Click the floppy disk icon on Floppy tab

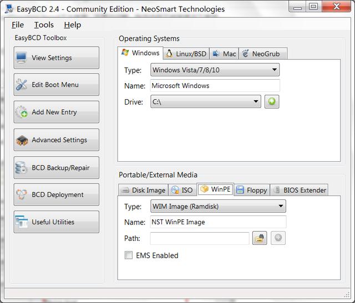point(240,190)
